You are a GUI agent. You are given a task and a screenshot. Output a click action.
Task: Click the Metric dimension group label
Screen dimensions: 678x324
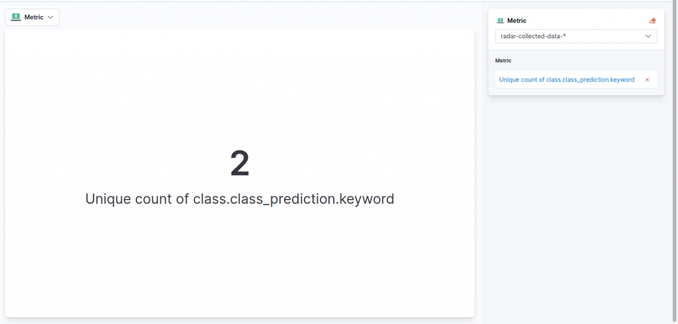(x=503, y=60)
